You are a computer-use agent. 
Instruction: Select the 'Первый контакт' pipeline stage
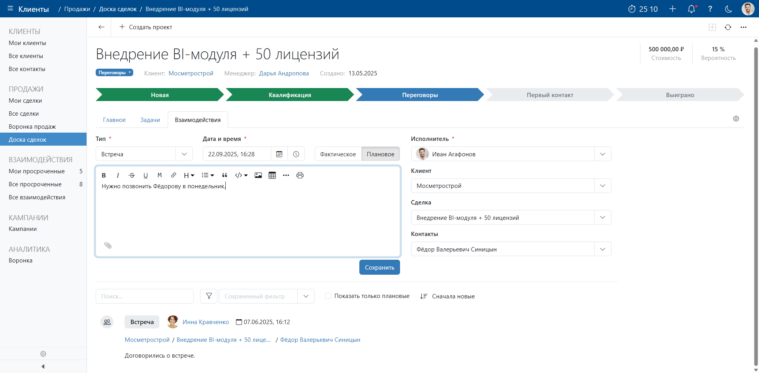pos(549,95)
